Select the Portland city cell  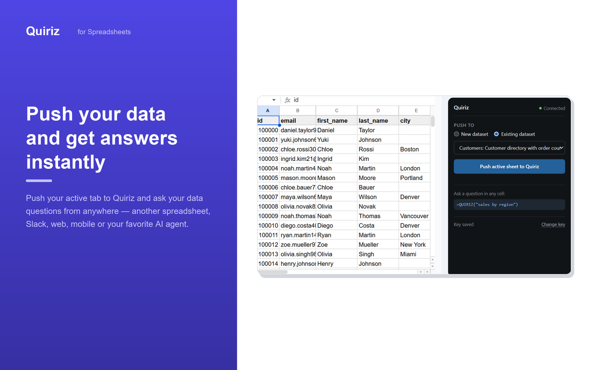pyautogui.click(x=414, y=178)
